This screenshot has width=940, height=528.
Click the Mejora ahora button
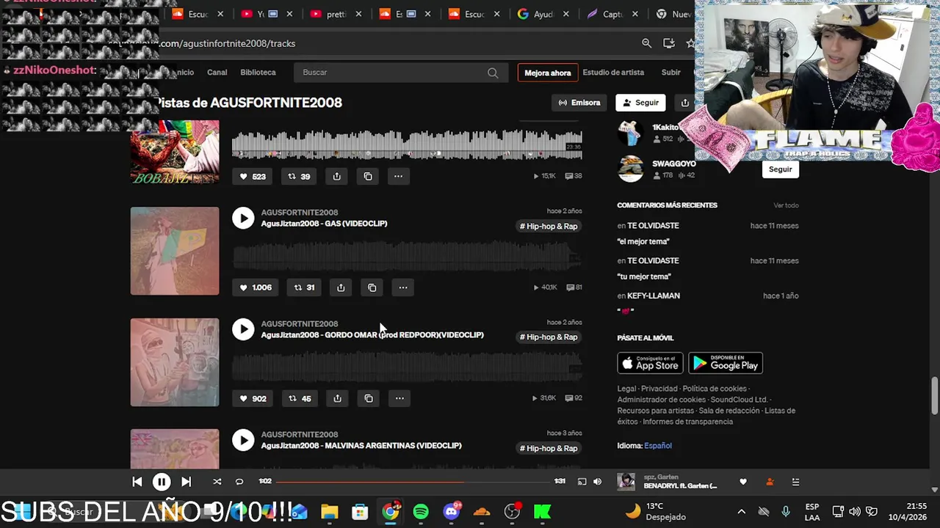[x=548, y=73]
